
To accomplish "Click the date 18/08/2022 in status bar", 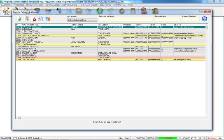I will (141, 138).
